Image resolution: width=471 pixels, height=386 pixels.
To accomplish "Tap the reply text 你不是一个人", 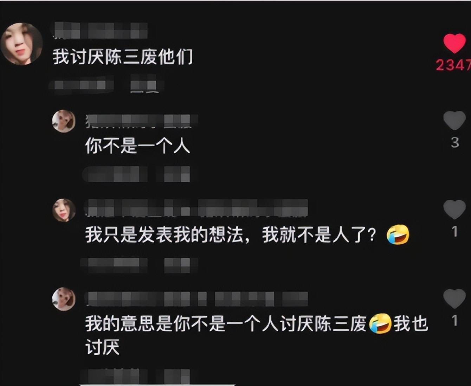I will tap(137, 146).
